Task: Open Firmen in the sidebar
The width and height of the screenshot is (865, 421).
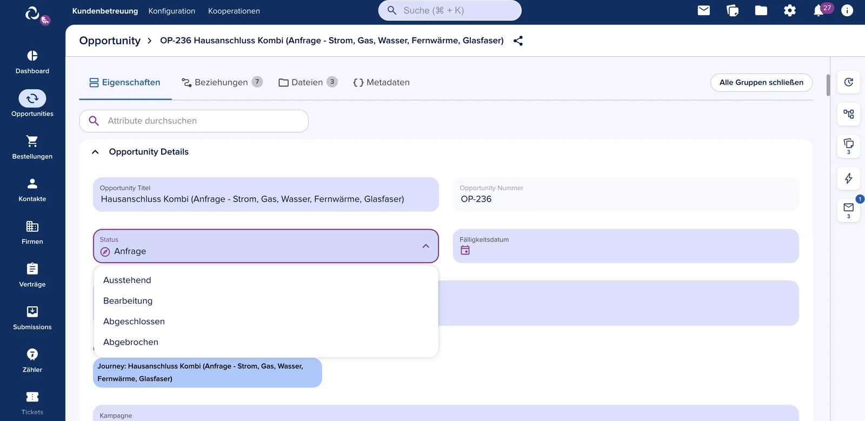Action: tap(32, 233)
